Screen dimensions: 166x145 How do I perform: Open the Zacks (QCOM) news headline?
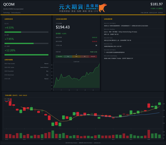118,40
